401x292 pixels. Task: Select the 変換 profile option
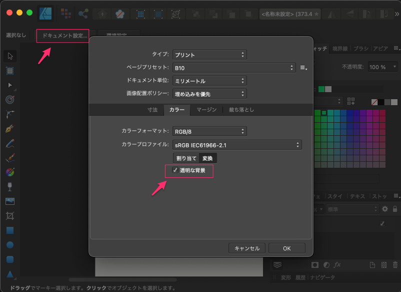[207, 158]
